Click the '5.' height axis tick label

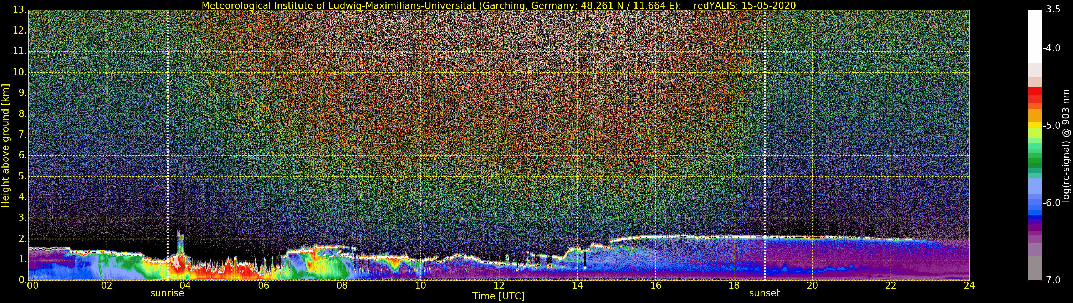[x=22, y=176]
